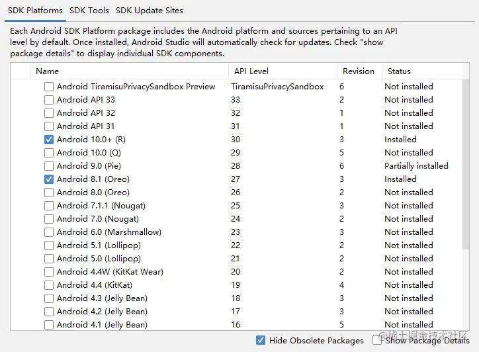Toggle Hide Obsolete Packages checkbox

pyautogui.click(x=261, y=340)
